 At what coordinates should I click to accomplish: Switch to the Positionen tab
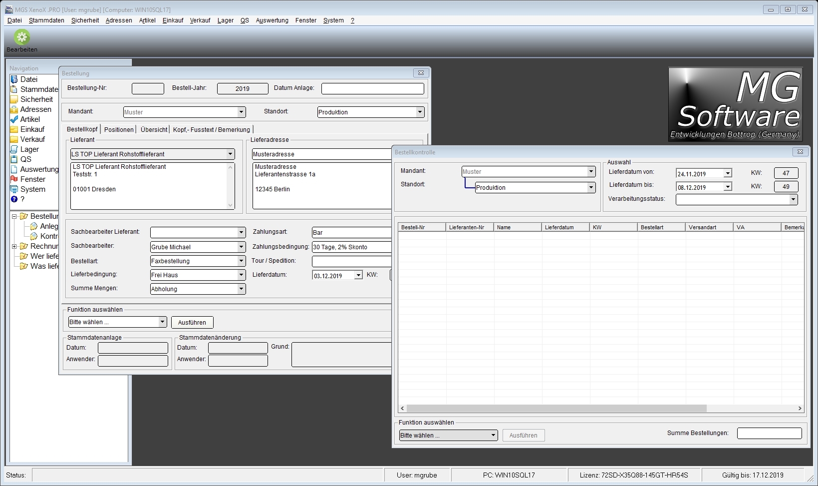point(119,130)
